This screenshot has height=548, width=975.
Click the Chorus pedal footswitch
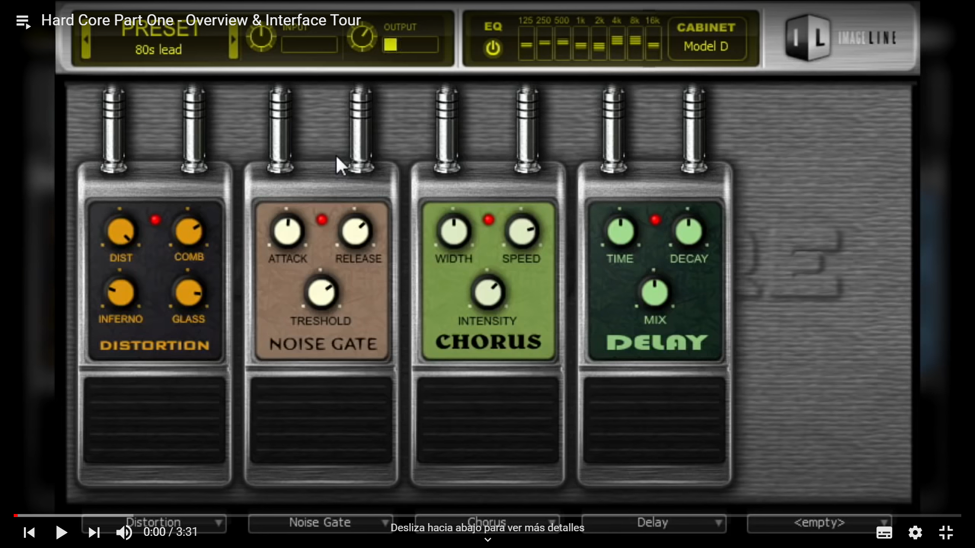tap(487, 420)
